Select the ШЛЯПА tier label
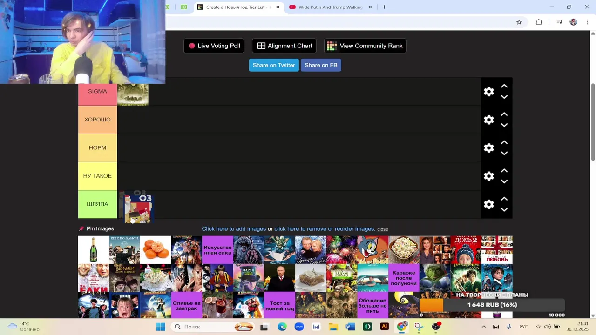Viewport: 596px width, 335px height. [97, 204]
